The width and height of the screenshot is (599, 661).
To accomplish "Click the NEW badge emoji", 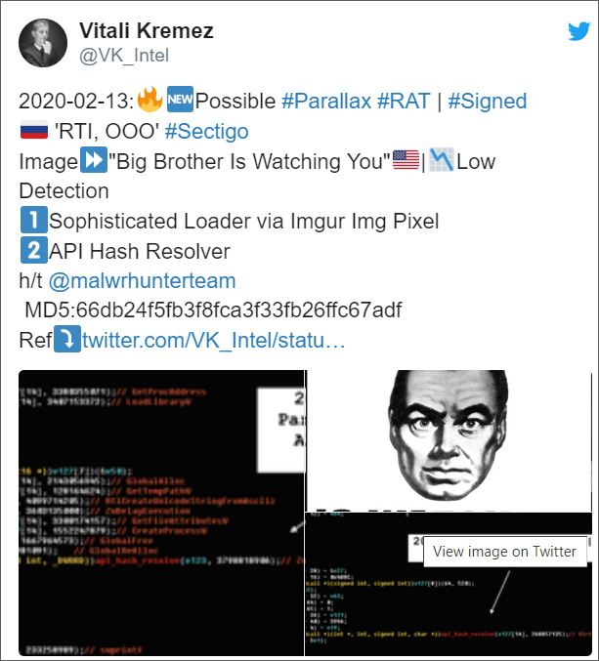I will 180,100.
